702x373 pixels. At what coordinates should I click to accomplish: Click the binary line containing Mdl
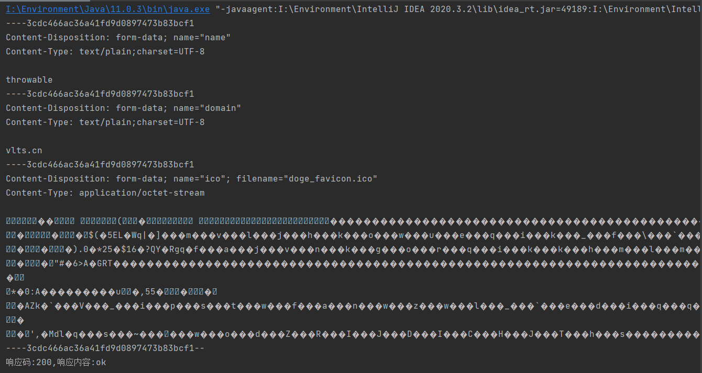pos(354,334)
